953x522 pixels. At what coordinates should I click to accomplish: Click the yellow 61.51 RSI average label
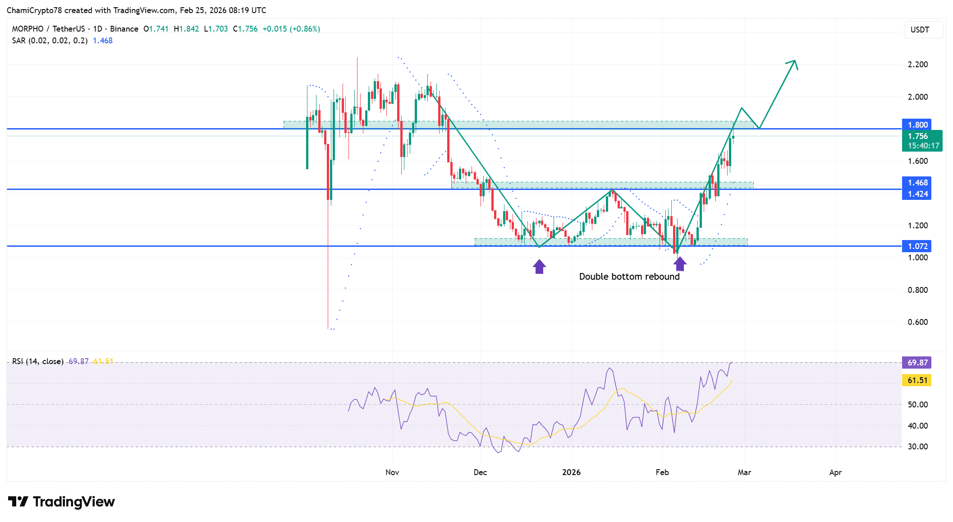(917, 380)
